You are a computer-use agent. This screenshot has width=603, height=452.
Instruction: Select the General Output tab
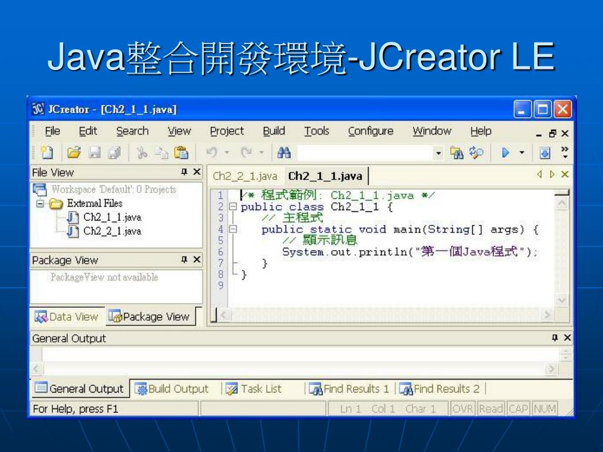click(79, 388)
